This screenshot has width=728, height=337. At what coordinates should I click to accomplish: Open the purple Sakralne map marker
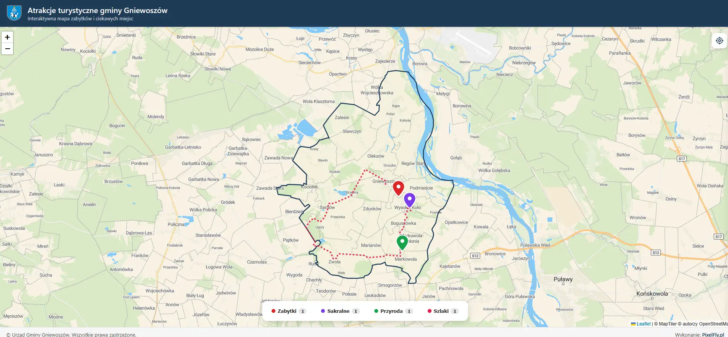[x=410, y=200]
